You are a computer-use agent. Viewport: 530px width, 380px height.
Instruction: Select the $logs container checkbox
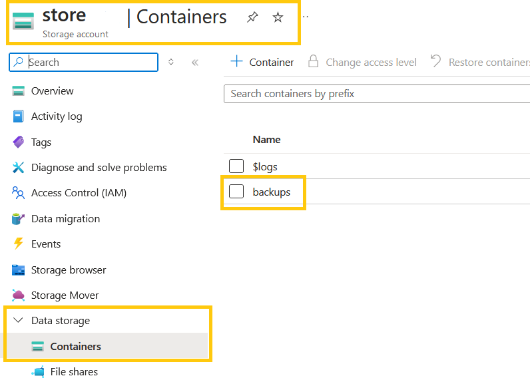coord(236,166)
